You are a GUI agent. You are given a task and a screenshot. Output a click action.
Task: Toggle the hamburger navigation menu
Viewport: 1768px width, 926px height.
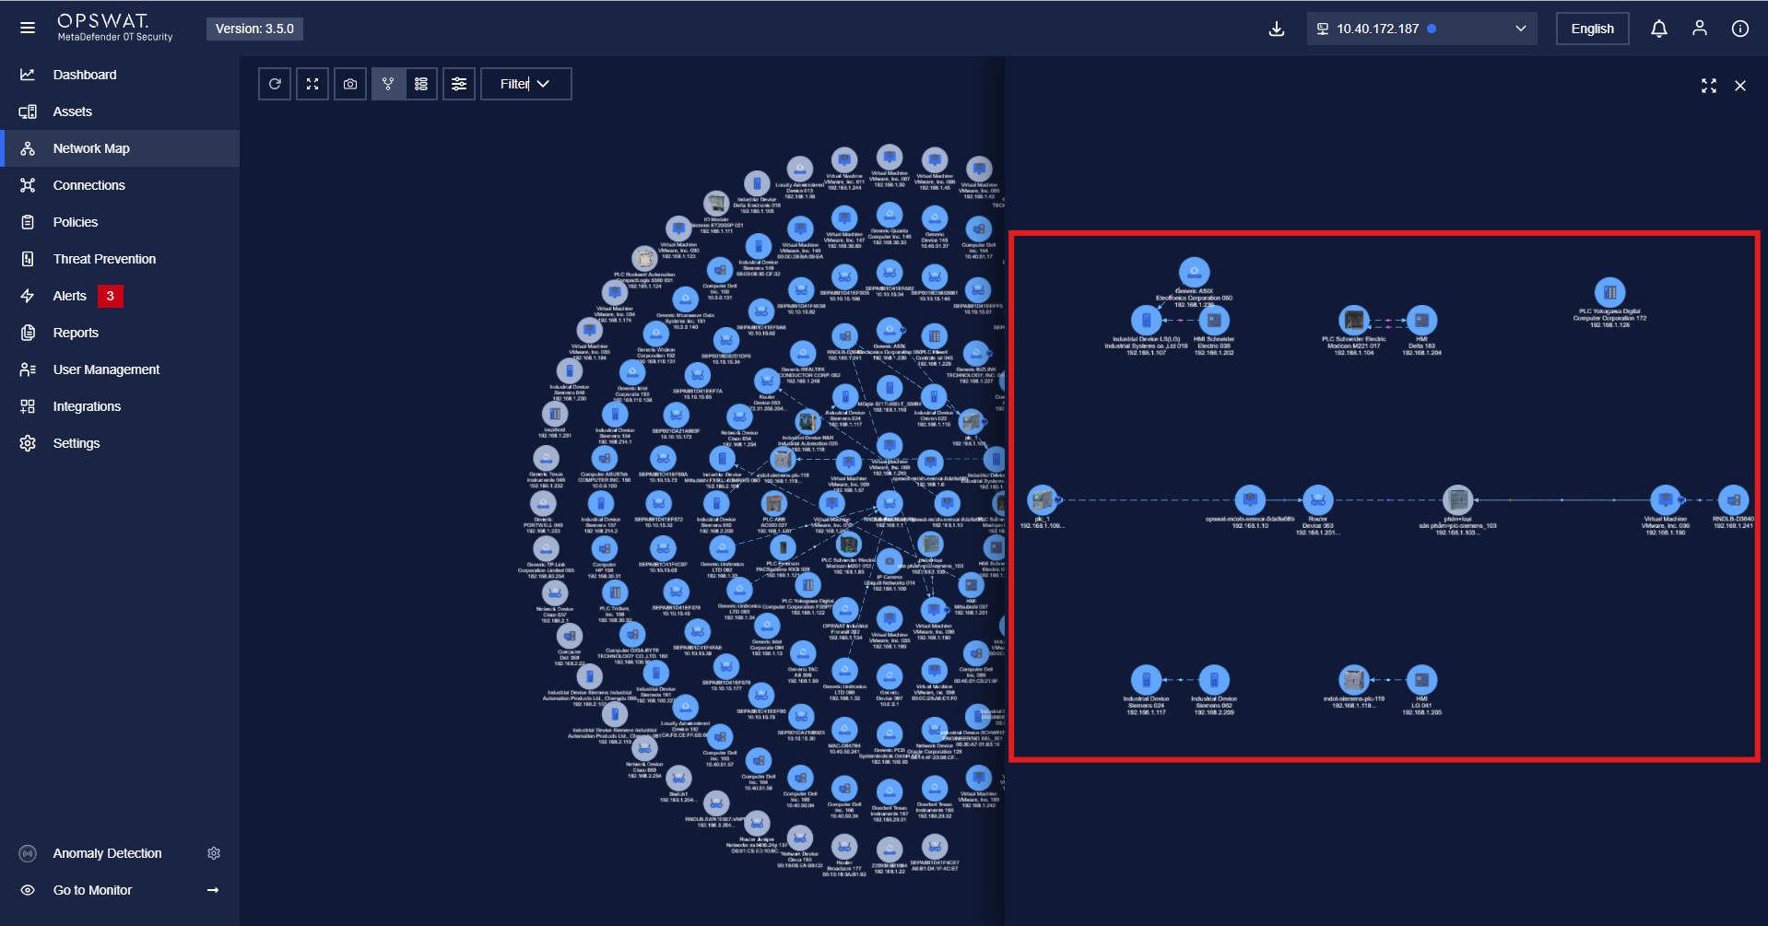tap(28, 29)
